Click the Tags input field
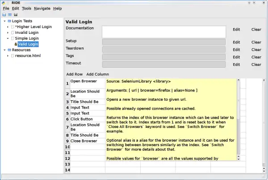The width and height of the screenshot is (268, 180). coord(164,57)
